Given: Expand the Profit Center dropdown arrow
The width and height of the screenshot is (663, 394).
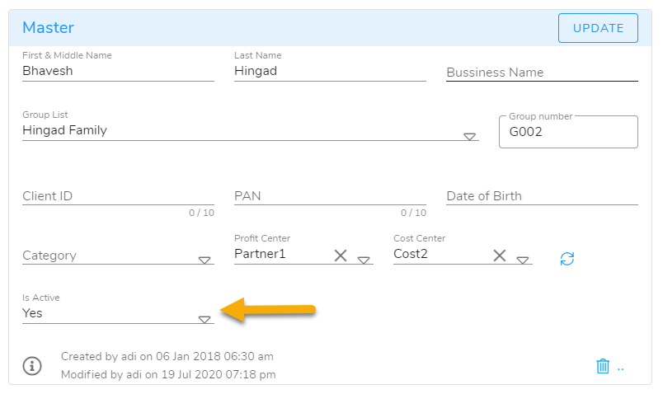Looking at the screenshot, I should pos(364,260).
